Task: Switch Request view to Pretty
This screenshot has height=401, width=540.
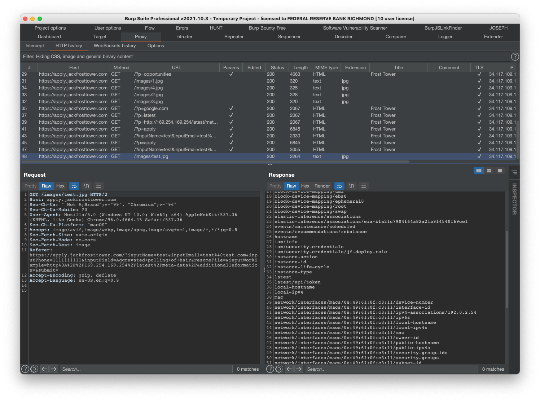Action: (x=31, y=186)
